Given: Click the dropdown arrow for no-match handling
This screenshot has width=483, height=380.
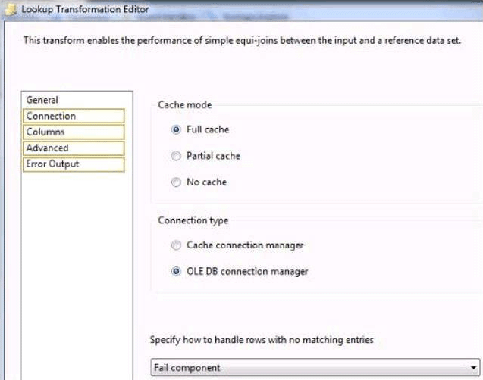Looking at the screenshot, I should pos(473,367).
